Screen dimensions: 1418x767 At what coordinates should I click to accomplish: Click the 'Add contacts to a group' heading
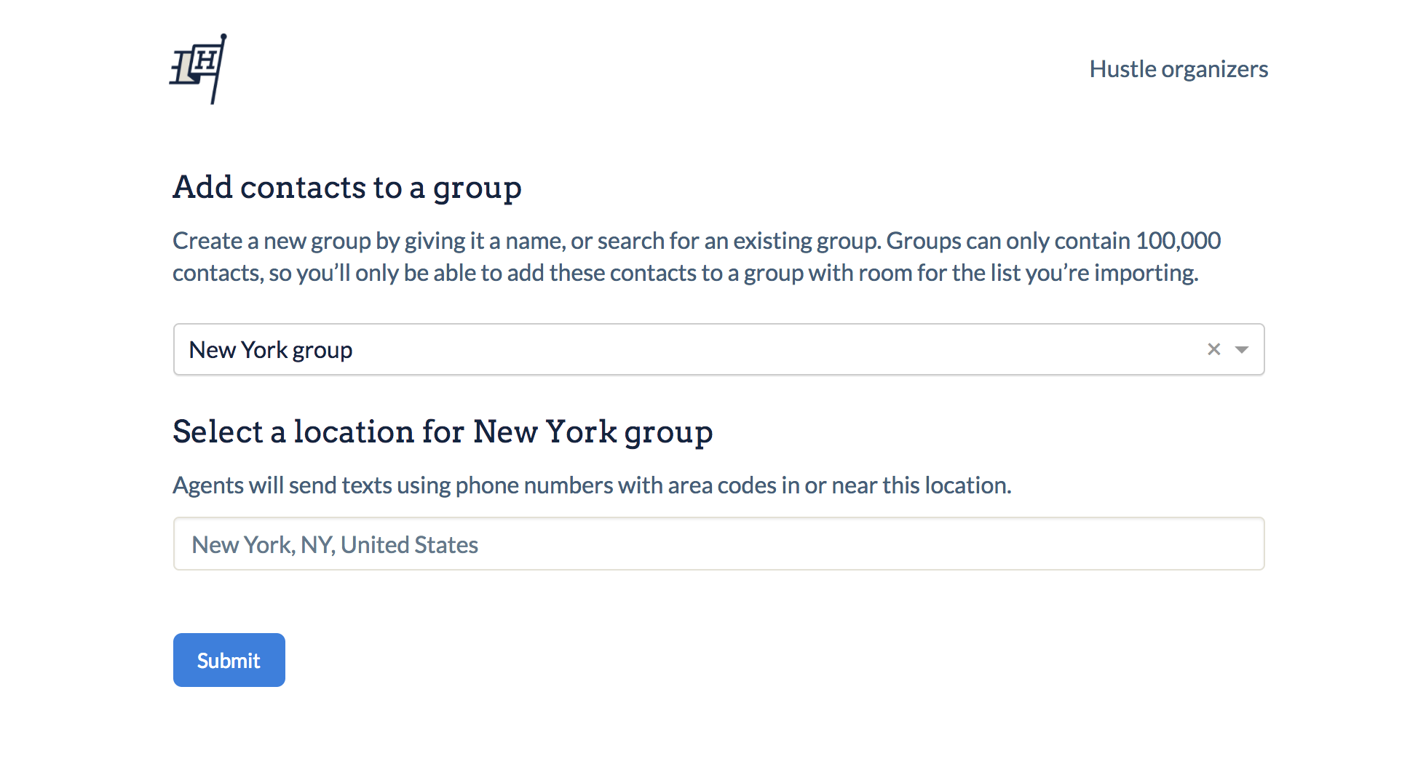[347, 188]
